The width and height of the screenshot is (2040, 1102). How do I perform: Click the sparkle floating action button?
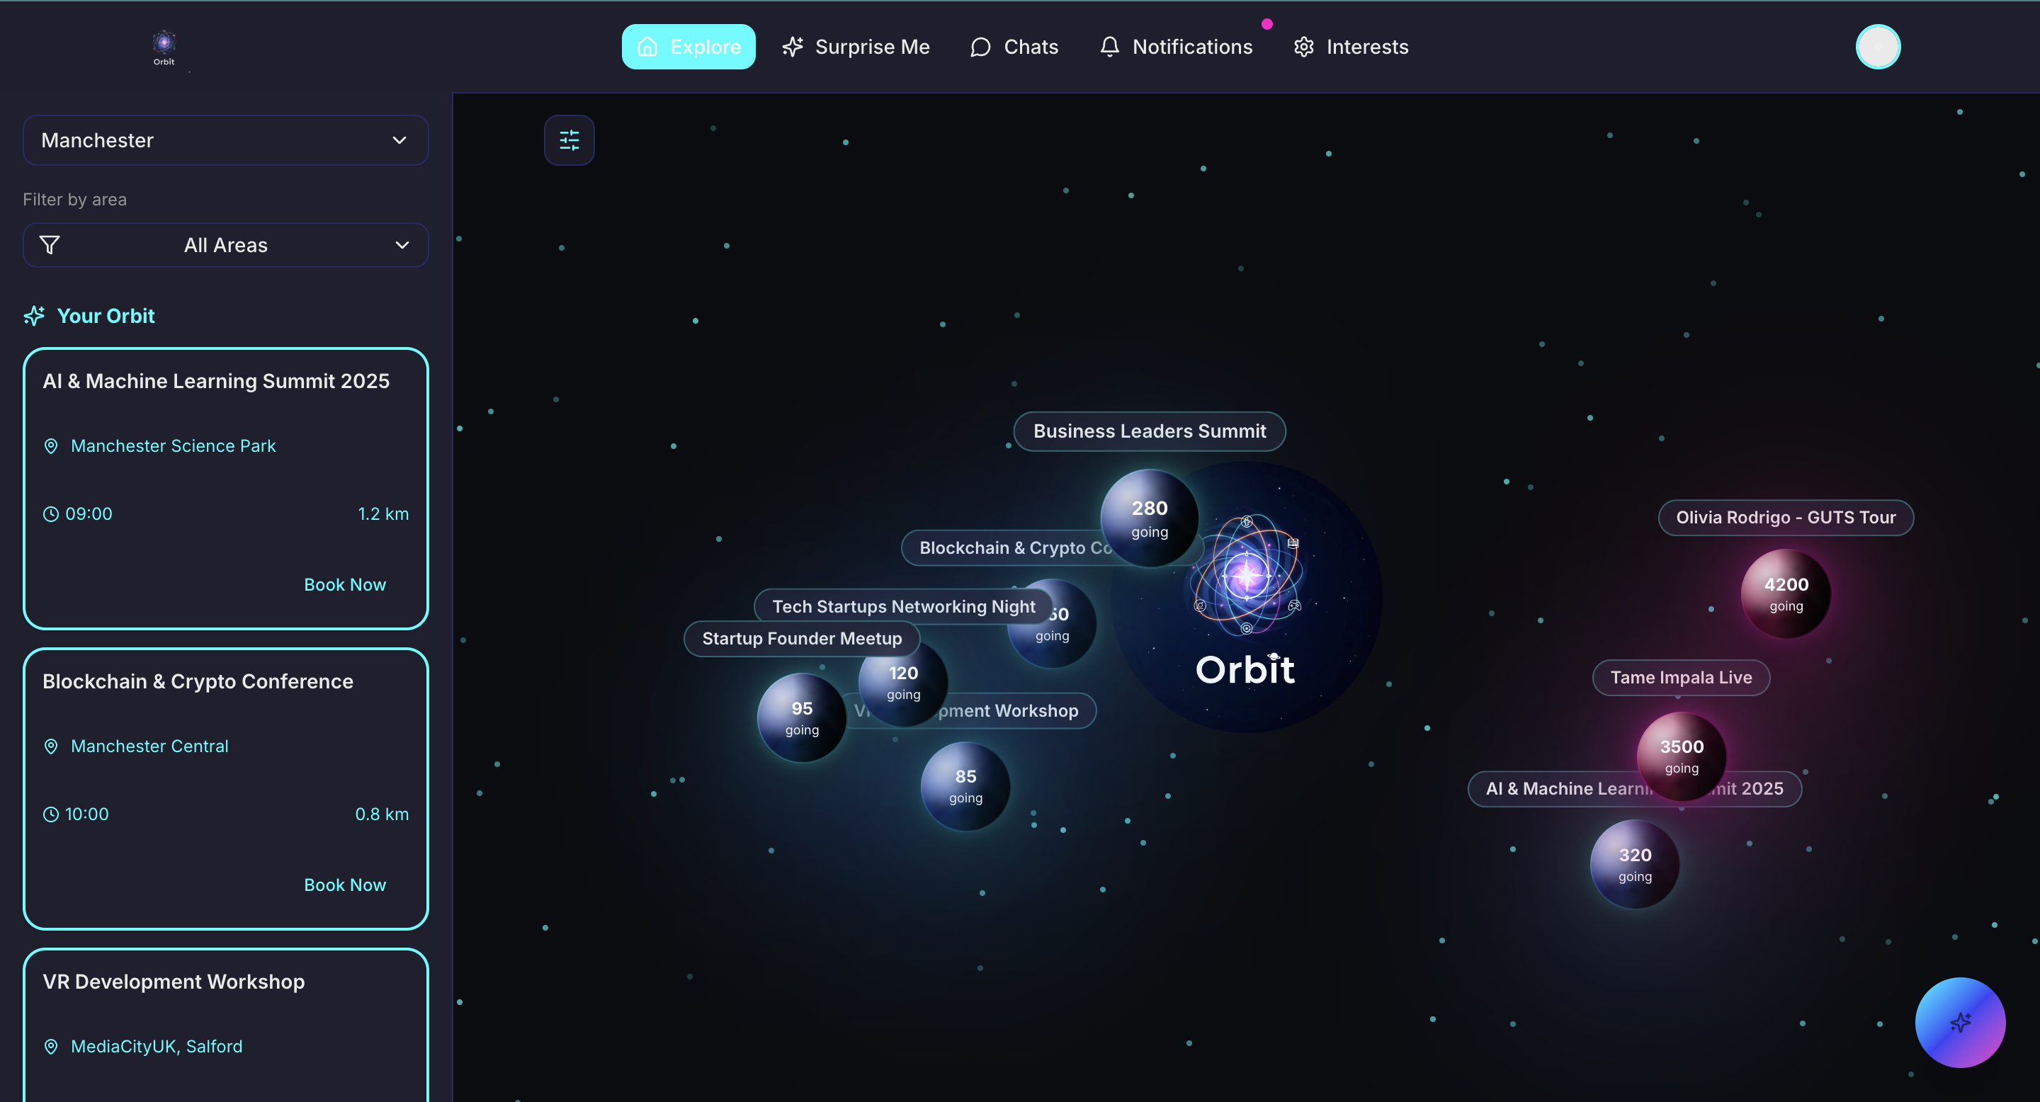(1959, 1022)
